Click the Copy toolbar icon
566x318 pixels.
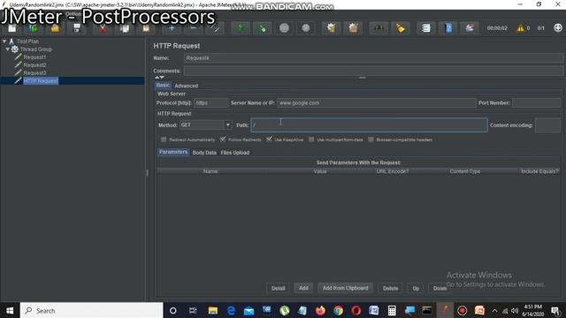(125, 28)
